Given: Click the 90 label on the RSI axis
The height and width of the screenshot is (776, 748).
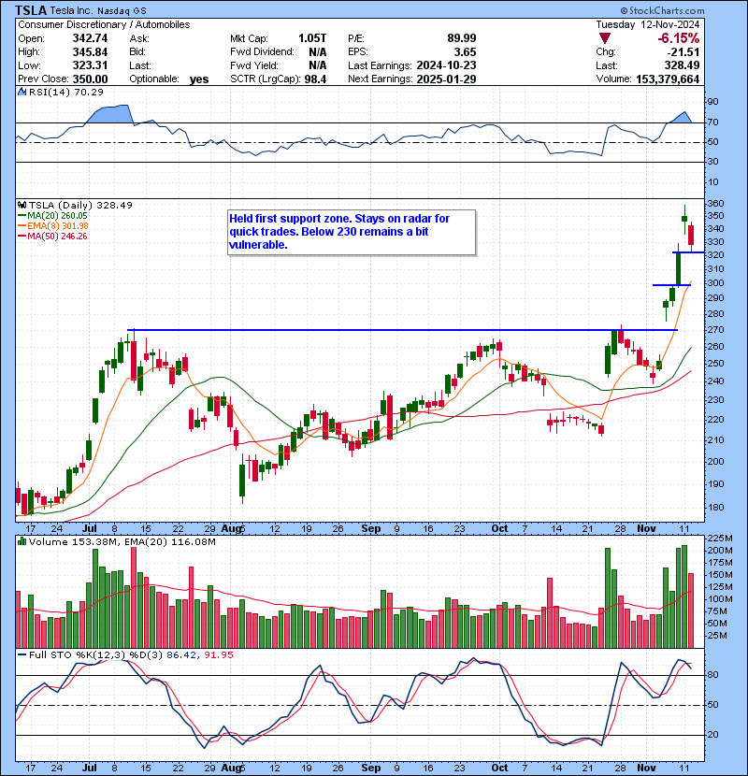Looking at the screenshot, I should 712,102.
